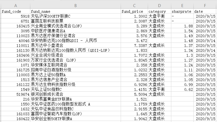Select sharprate cell 1.3
This screenshot has height=122, width=217.
(182, 55)
